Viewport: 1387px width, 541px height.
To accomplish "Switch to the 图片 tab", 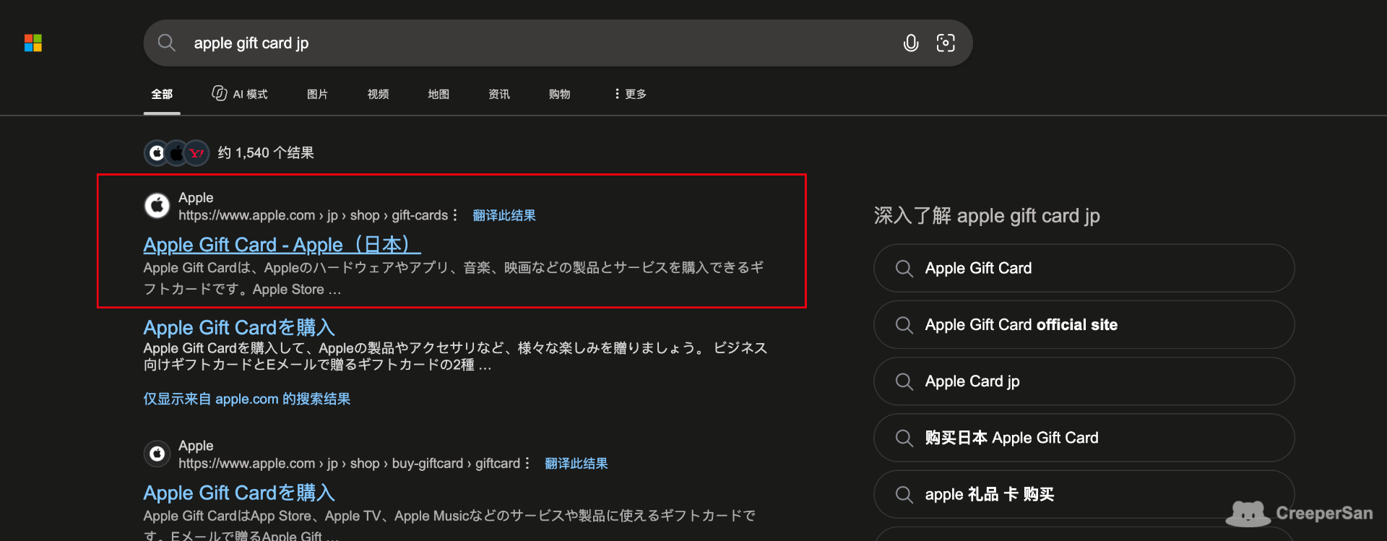I will [x=317, y=94].
